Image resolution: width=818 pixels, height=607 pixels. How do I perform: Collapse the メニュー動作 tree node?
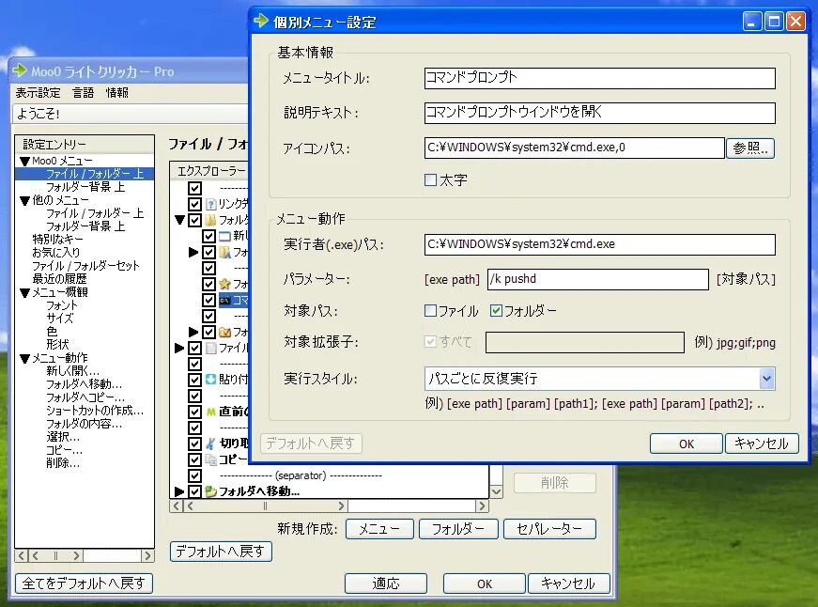click(24, 358)
